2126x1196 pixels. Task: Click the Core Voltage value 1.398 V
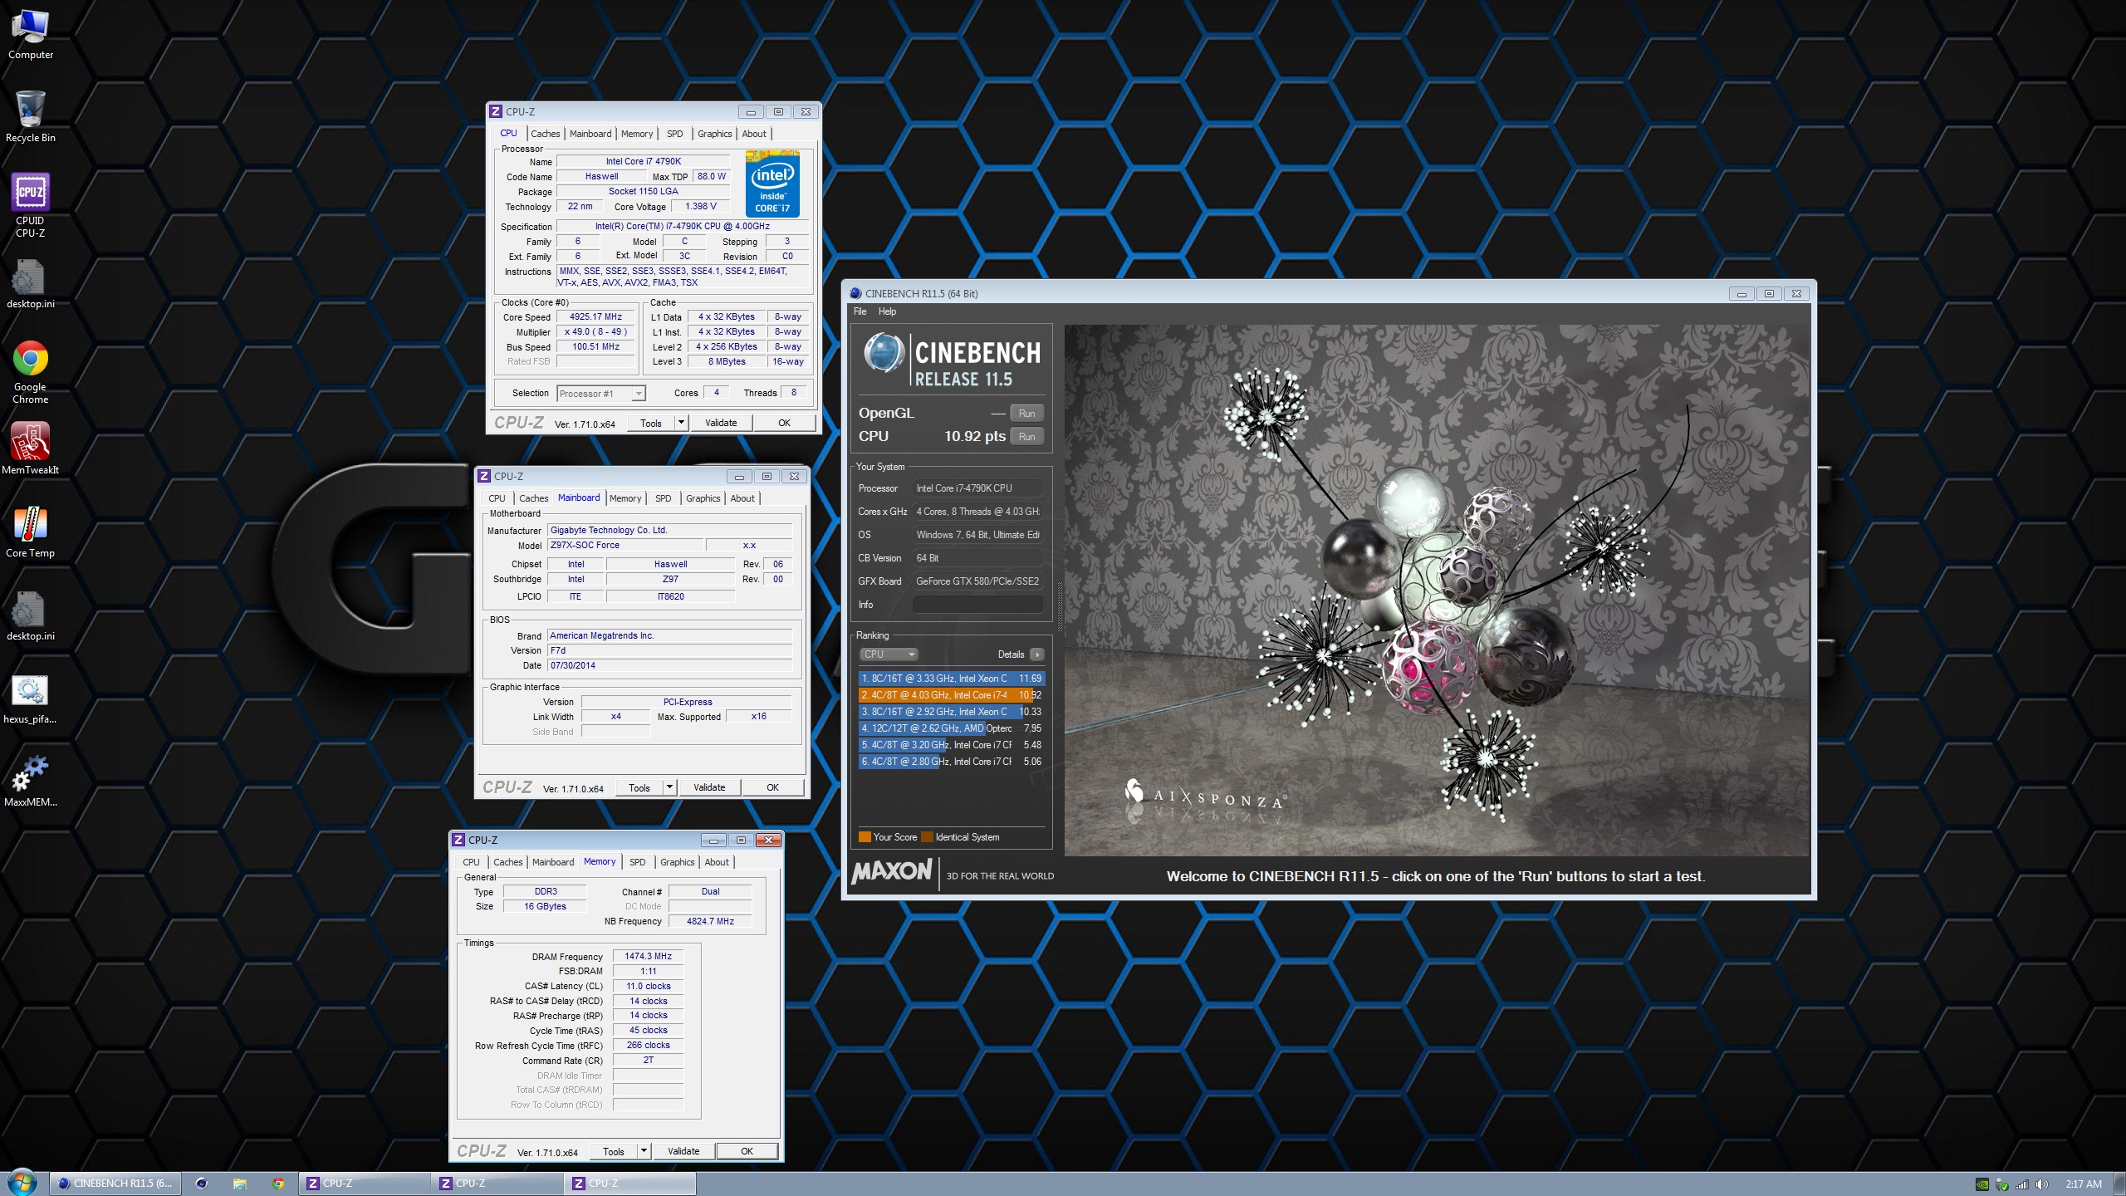700,206
